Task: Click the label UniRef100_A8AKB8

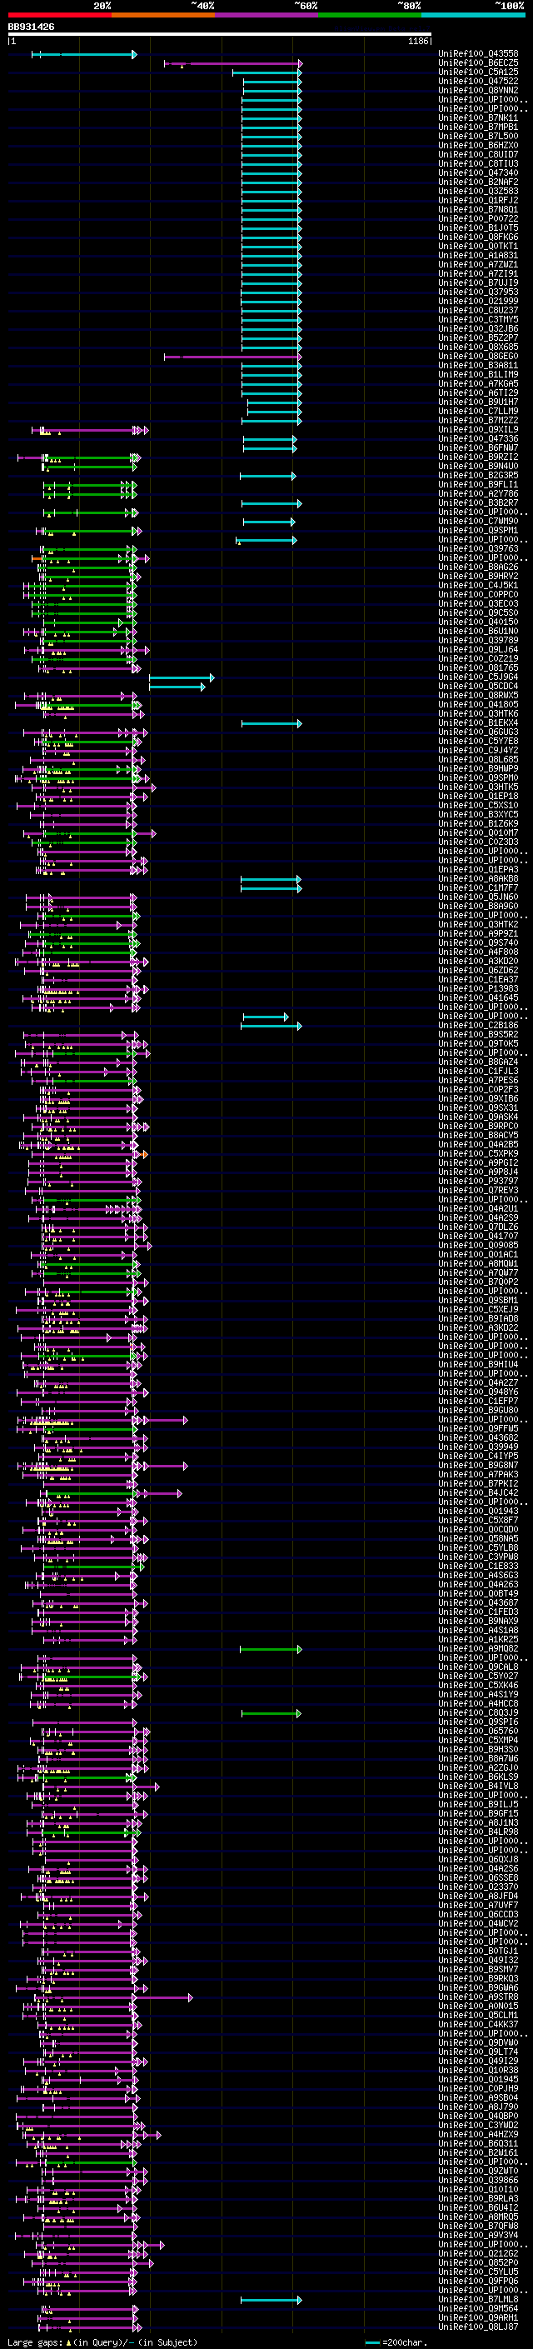Action: 478,879
